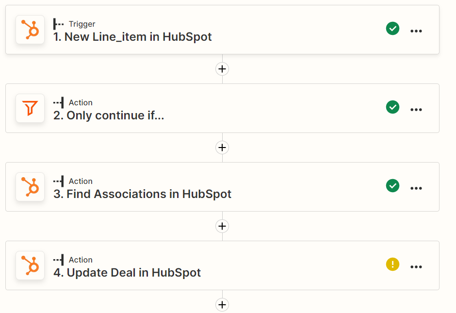Click the green checkmark on the filter step
This screenshot has width=456, height=313.
[x=392, y=107]
